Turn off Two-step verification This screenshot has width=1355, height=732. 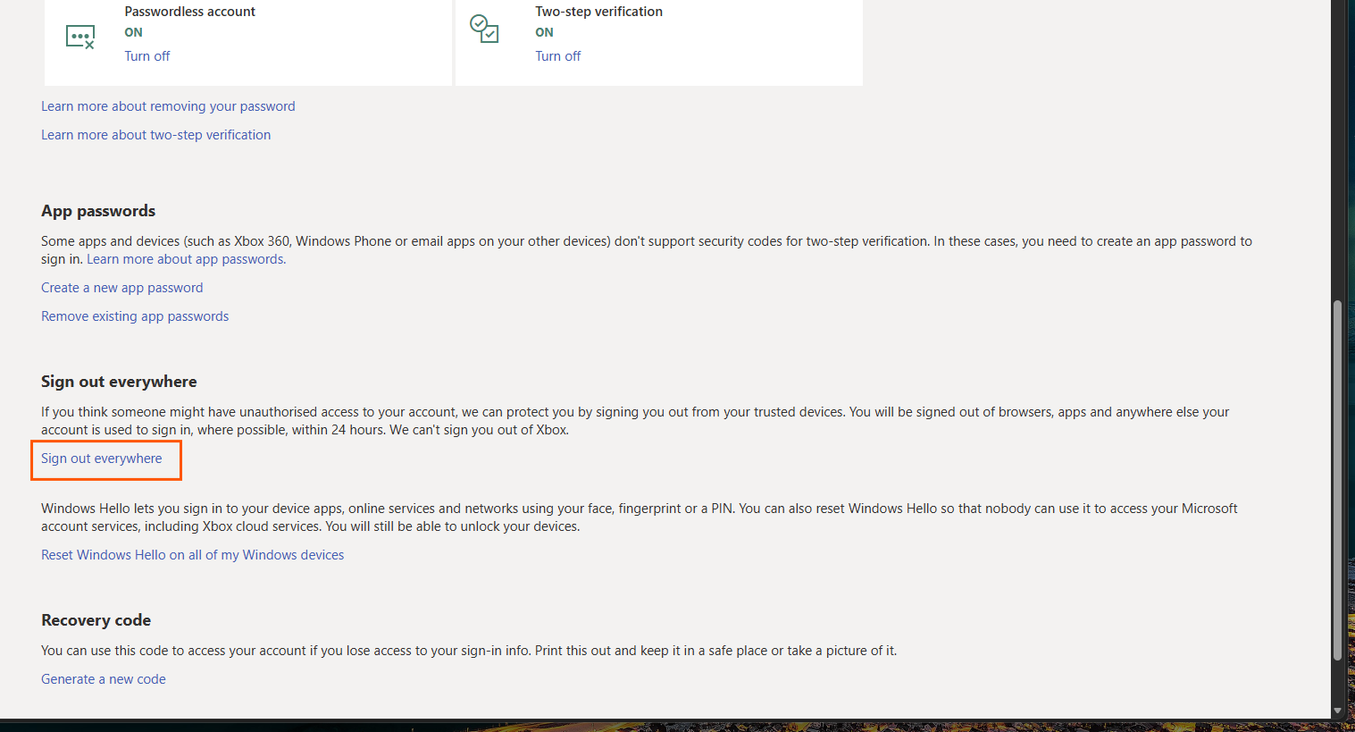(557, 55)
